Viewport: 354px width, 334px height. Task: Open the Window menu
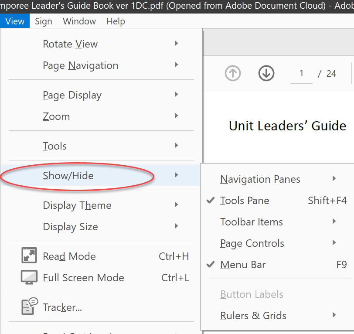point(79,21)
